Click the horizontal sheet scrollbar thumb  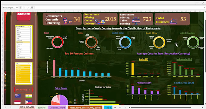pos(161,107)
